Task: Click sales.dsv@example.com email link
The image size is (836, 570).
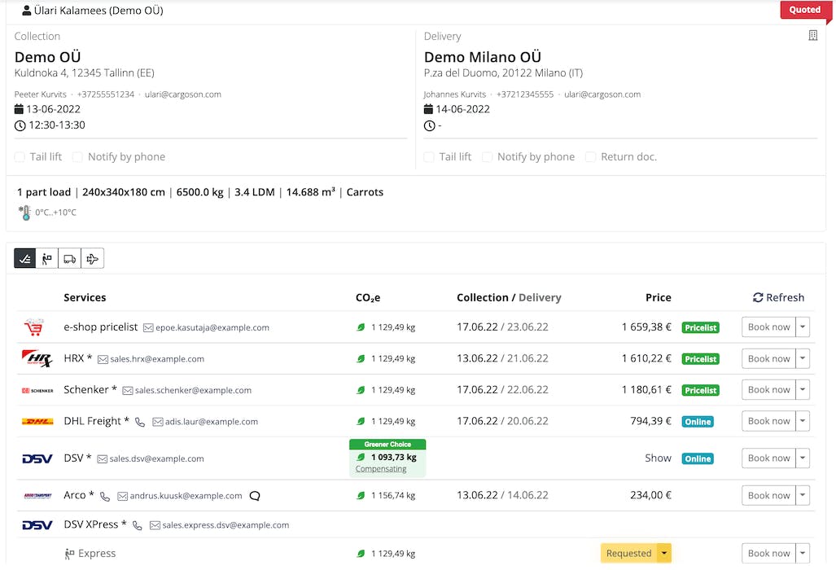Action: [x=157, y=458]
